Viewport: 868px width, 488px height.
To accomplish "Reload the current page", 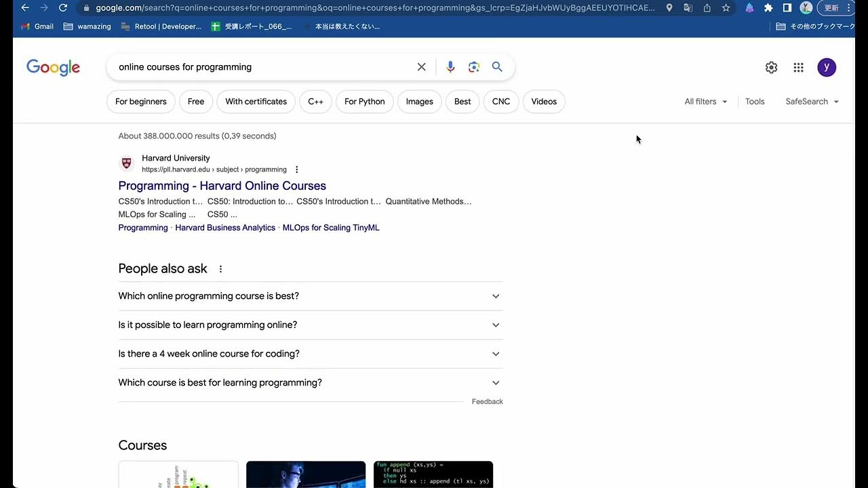I will pos(63,7).
